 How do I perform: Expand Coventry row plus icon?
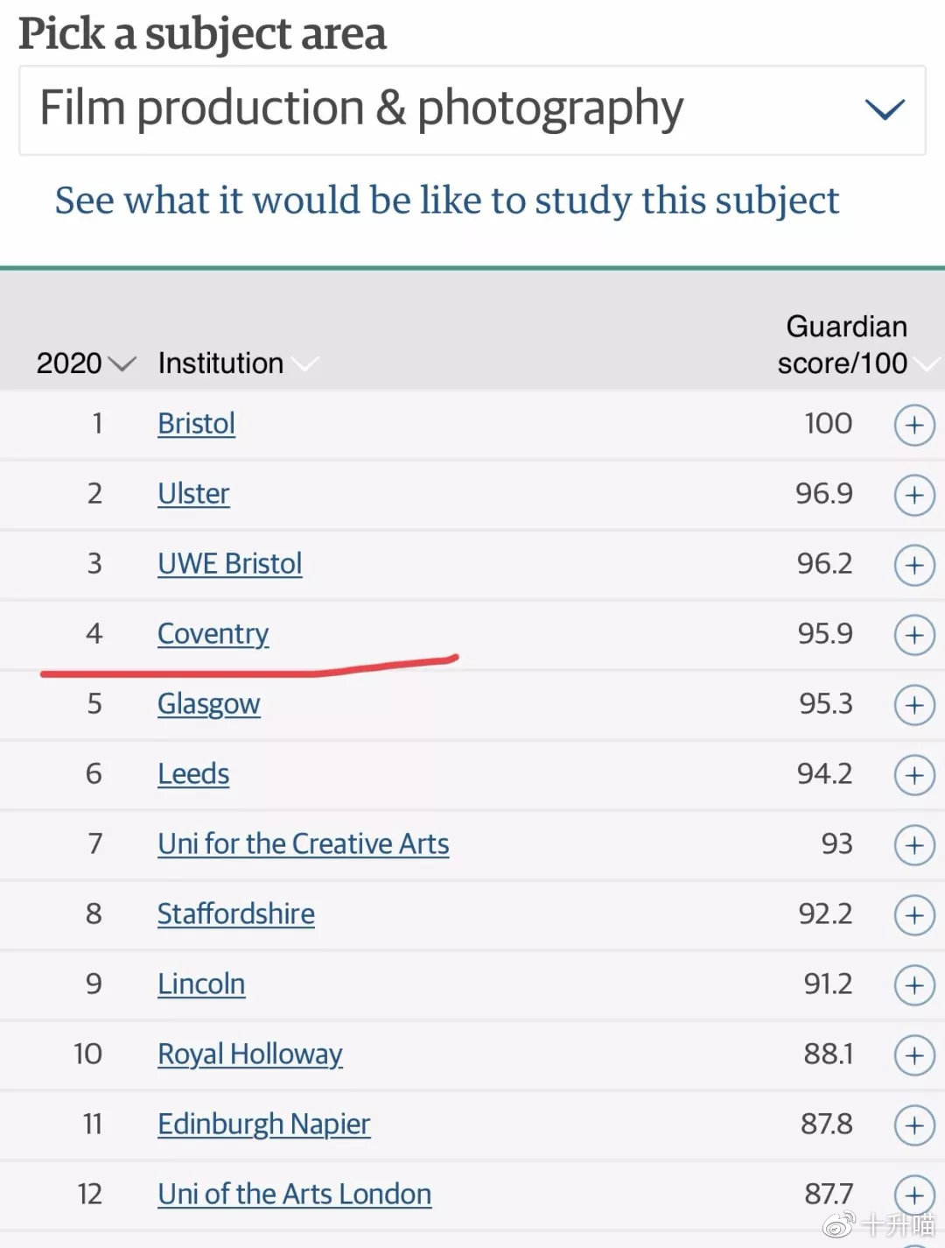(x=914, y=635)
